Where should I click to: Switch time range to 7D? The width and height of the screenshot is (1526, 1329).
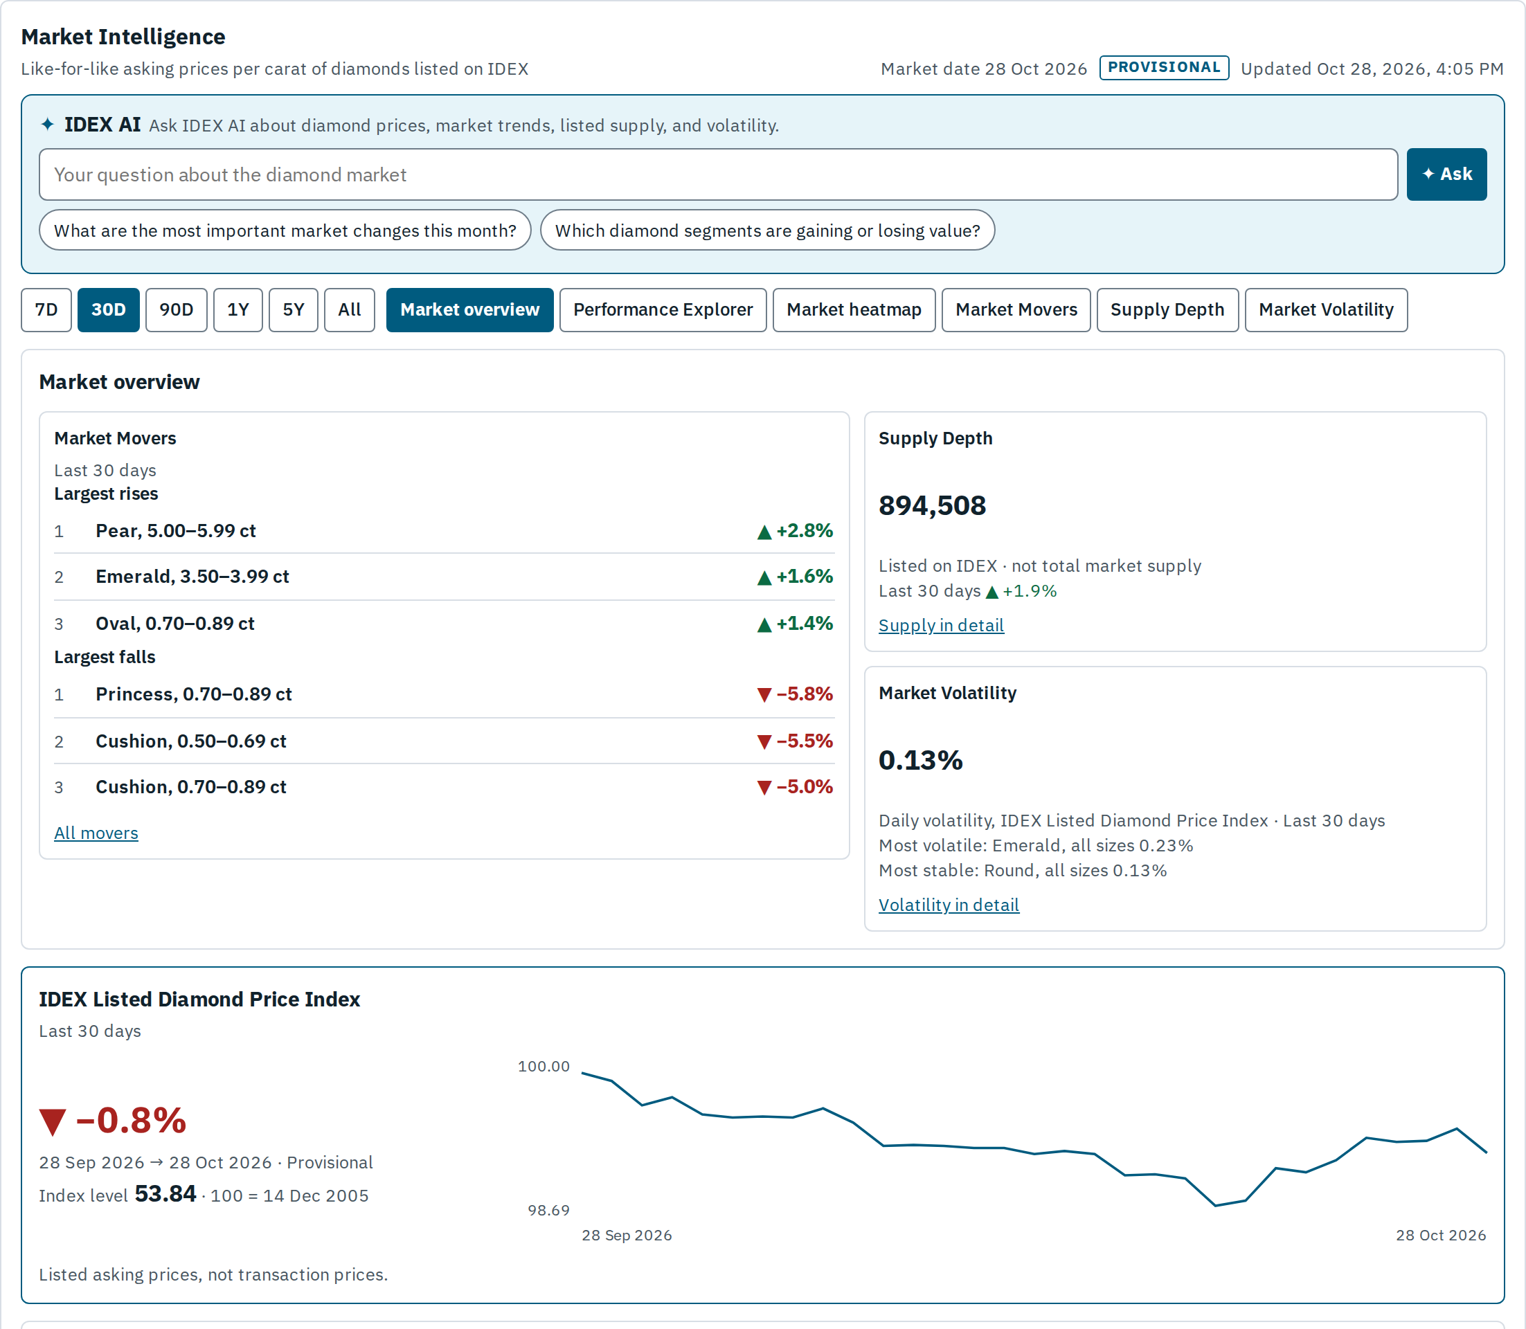tap(46, 310)
